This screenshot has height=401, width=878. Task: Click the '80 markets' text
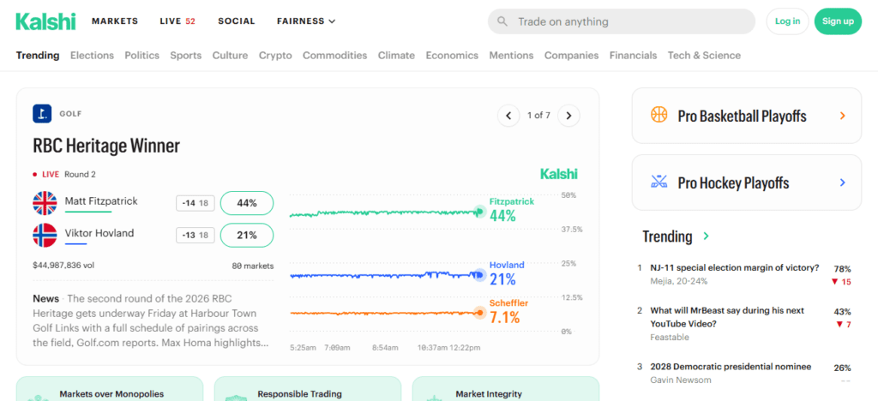(x=253, y=266)
